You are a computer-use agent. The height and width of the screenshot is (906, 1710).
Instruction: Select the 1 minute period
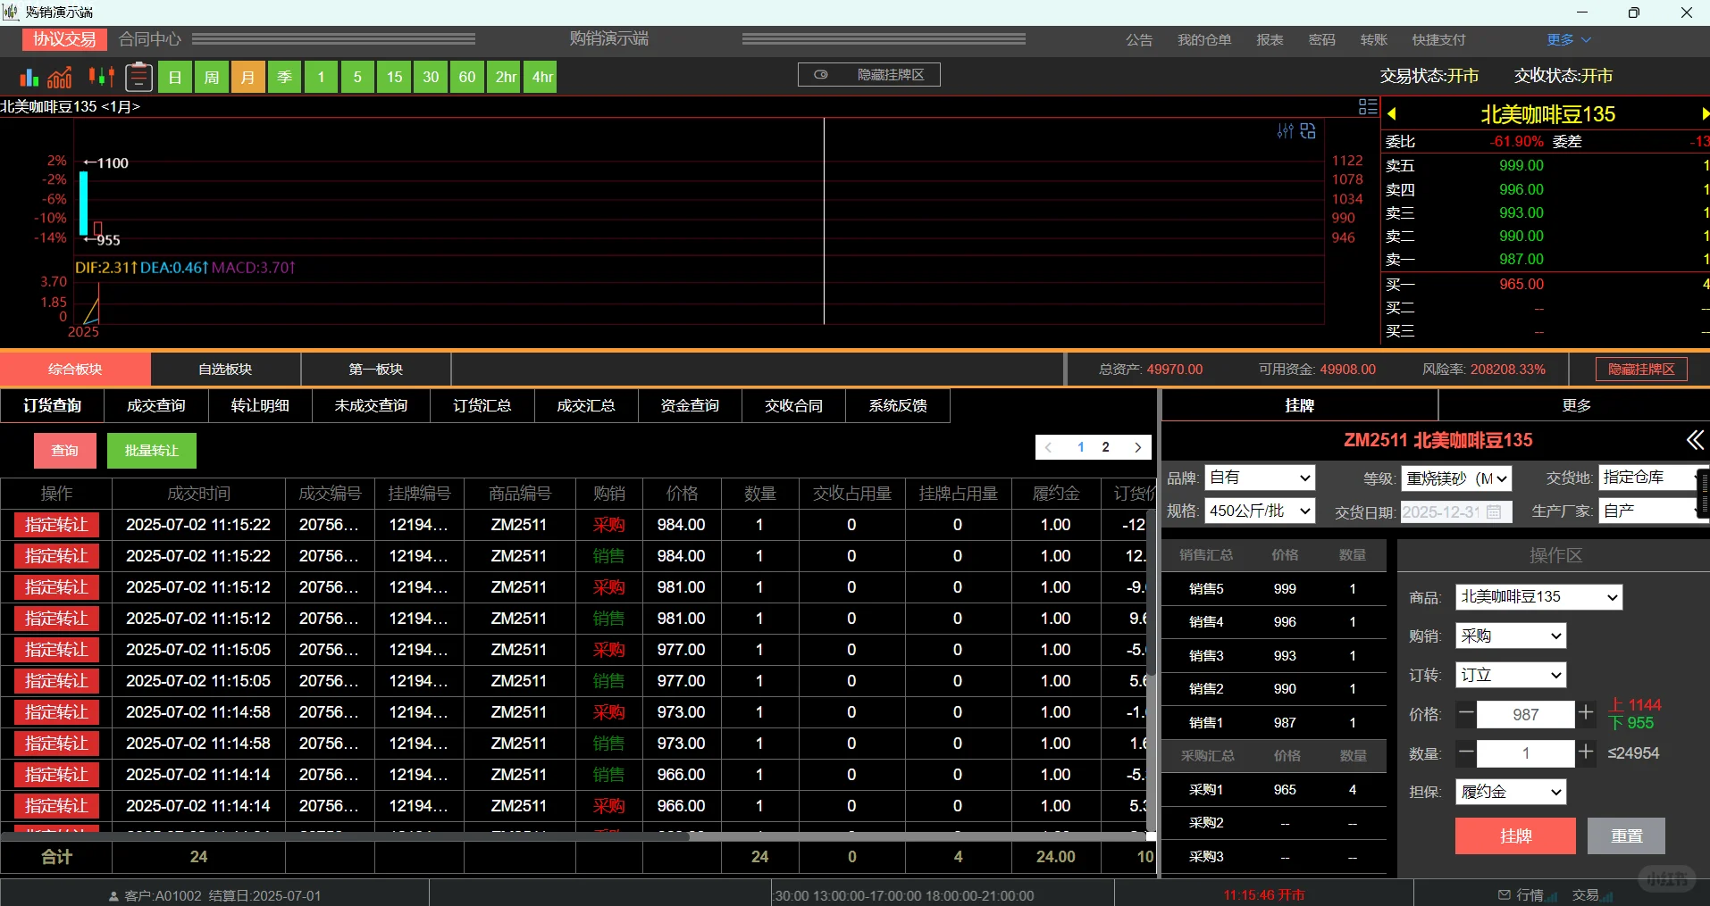point(321,77)
